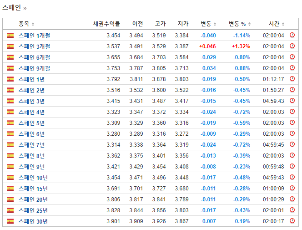Click the clock icon in 스페인 30년 row
Image resolution: width=302 pixels, height=230 pixels.
click(x=292, y=221)
